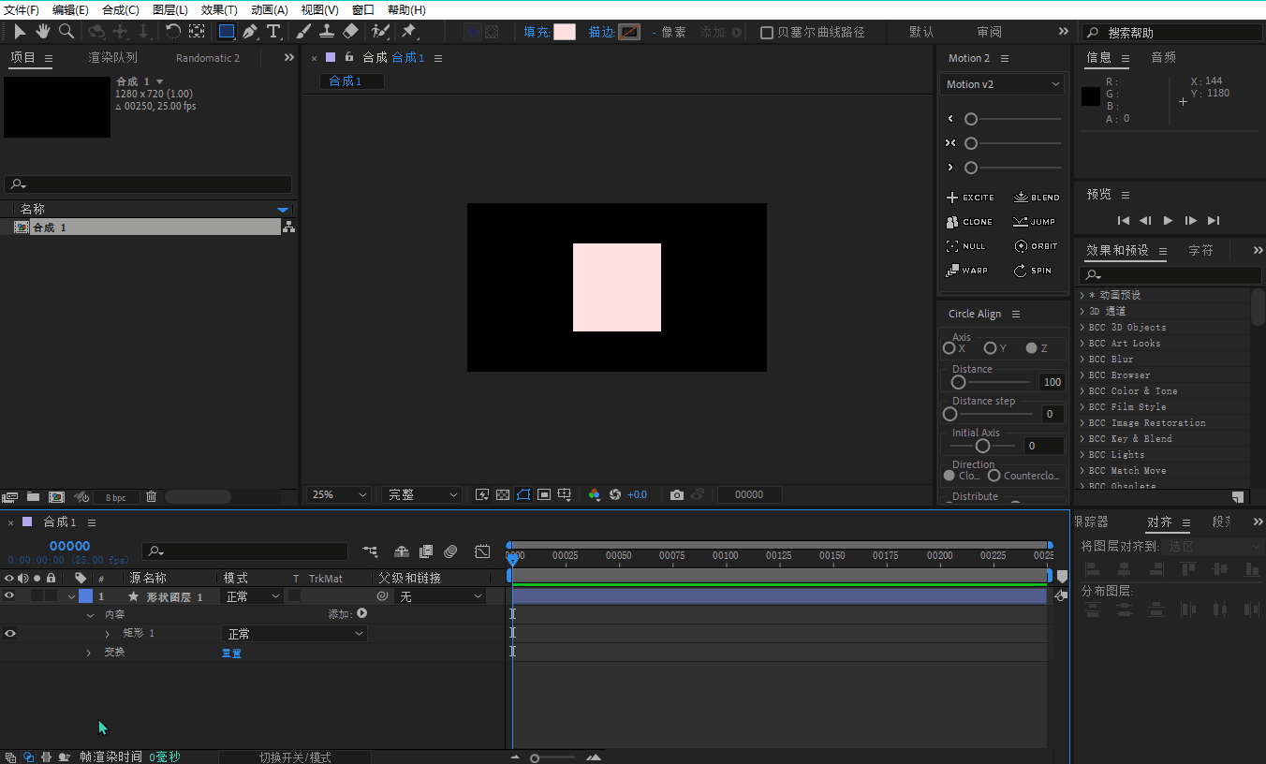Open the 合成(C) menu
This screenshot has width=1266, height=764.
coord(120,9)
